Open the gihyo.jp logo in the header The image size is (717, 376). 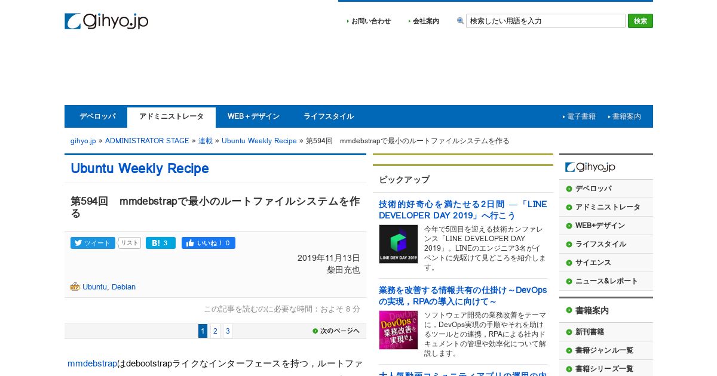pyautogui.click(x=106, y=21)
